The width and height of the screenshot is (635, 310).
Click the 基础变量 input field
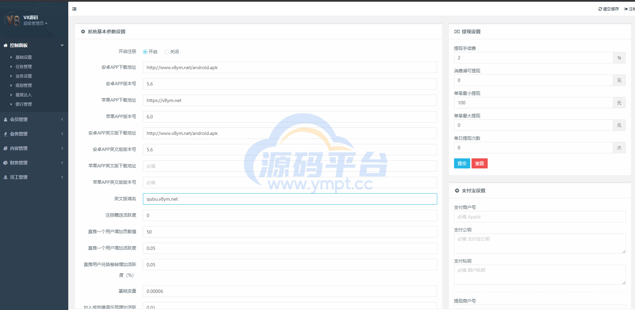(x=290, y=291)
